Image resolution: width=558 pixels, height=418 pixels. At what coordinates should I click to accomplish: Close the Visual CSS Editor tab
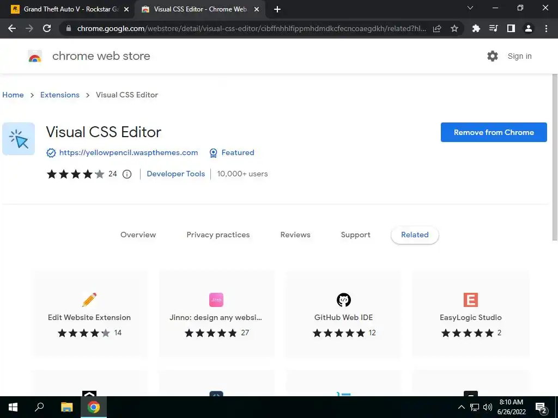(x=257, y=10)
